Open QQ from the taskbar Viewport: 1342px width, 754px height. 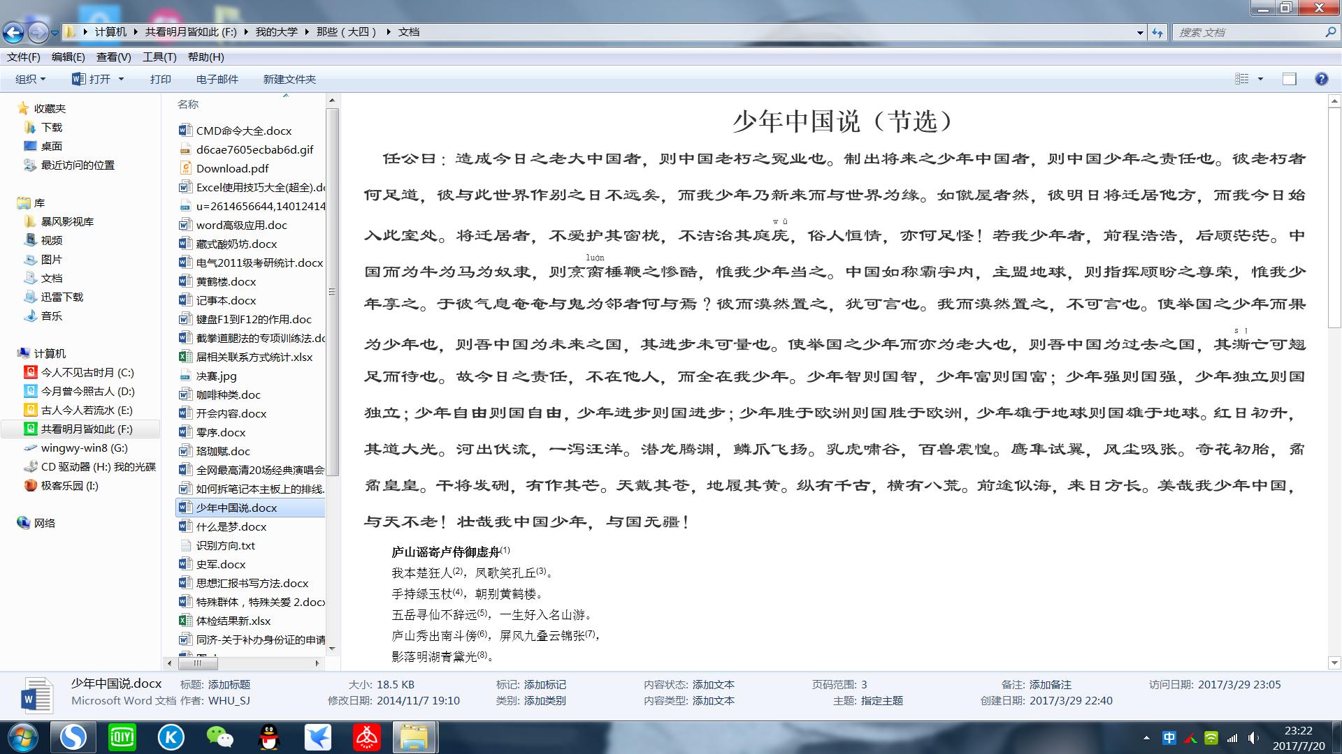269,737
